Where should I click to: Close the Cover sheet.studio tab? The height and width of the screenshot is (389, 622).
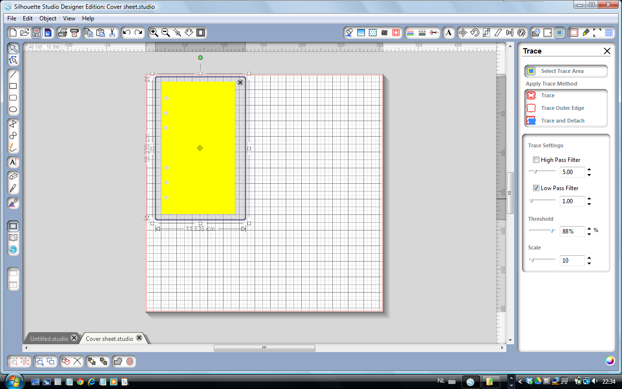point(139,338)
